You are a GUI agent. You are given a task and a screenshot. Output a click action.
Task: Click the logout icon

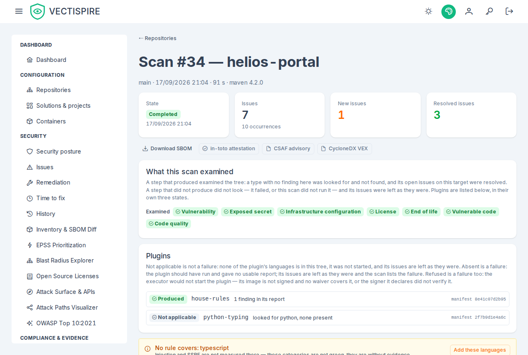point(509,11)
